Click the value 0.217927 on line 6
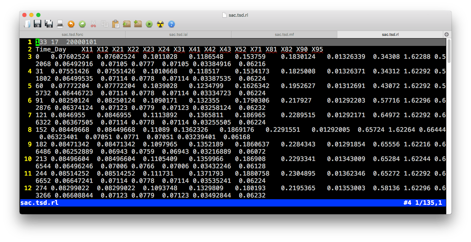 tap(296, 100)
